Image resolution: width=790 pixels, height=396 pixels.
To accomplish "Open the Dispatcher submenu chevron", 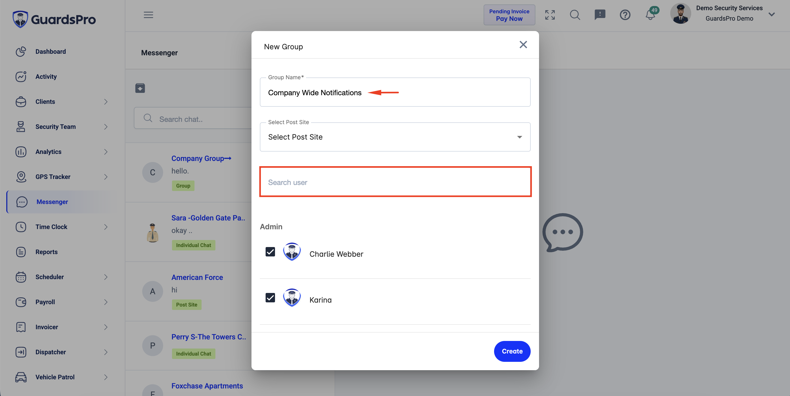I will [106, 352].
